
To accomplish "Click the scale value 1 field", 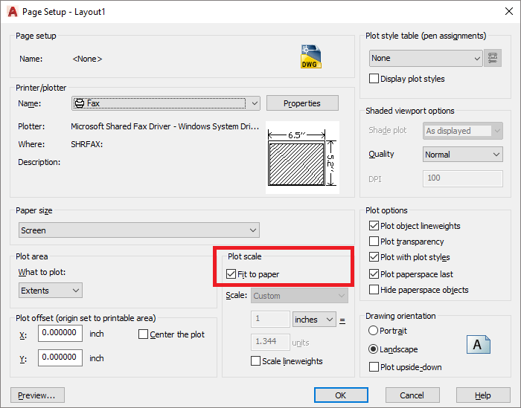I will [270, 319].
